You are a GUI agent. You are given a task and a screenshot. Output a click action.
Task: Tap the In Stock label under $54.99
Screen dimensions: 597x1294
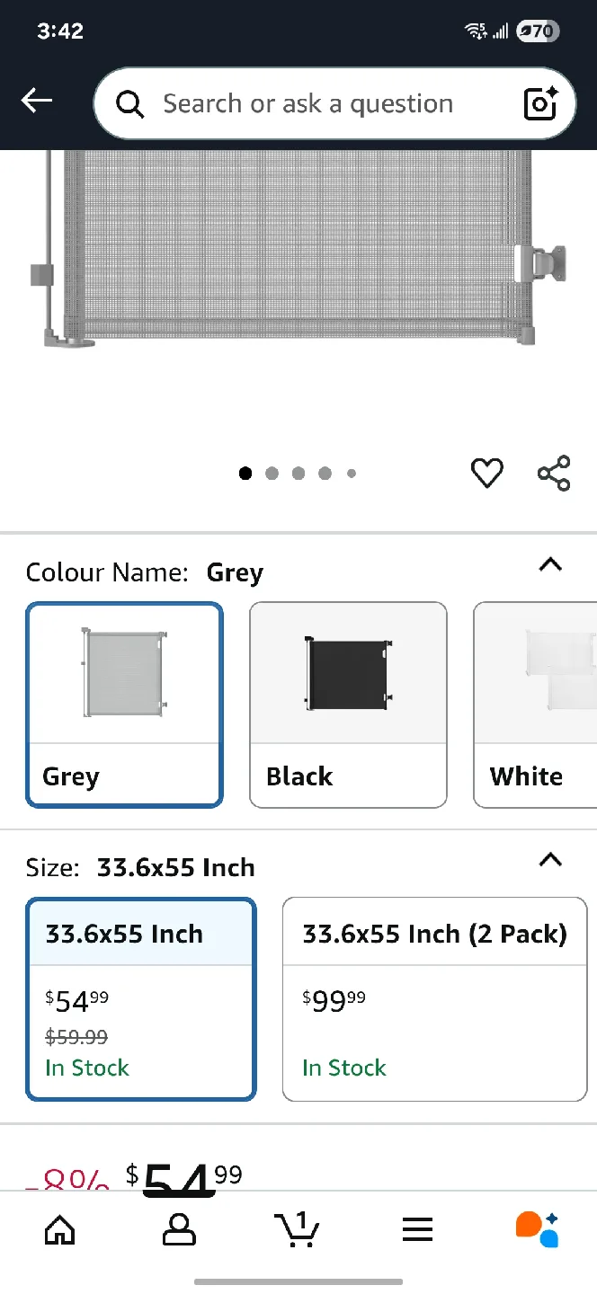(x=86, y=1068)
